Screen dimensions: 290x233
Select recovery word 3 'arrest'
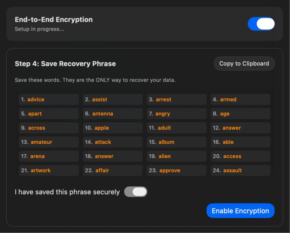click(x=176, y=99)
